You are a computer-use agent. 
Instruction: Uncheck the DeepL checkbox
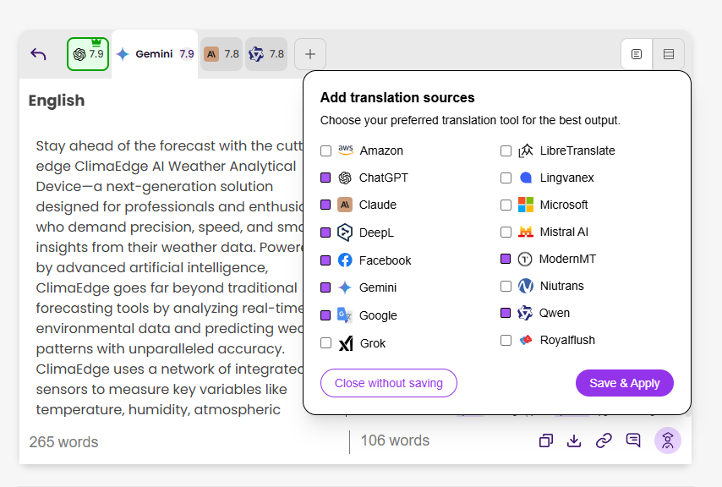point(325,233)
